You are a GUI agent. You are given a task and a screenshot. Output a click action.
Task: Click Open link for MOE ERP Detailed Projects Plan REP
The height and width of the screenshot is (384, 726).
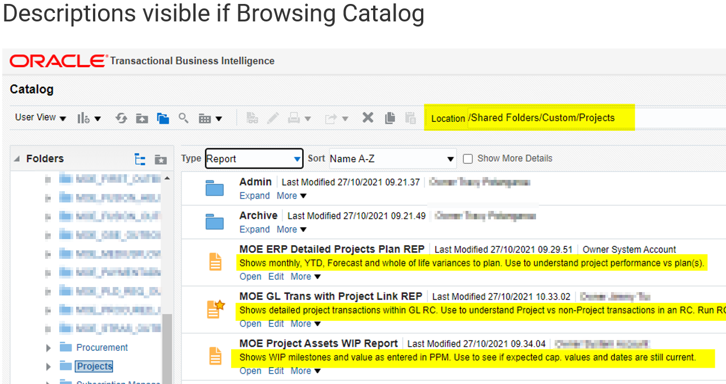(250, 276)
